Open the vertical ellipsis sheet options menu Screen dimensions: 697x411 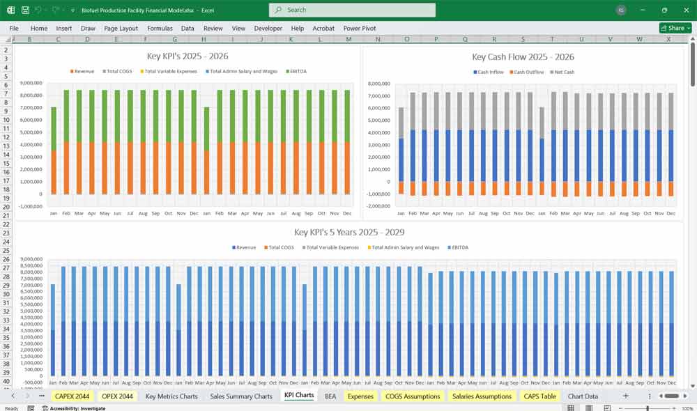(650, 396)
